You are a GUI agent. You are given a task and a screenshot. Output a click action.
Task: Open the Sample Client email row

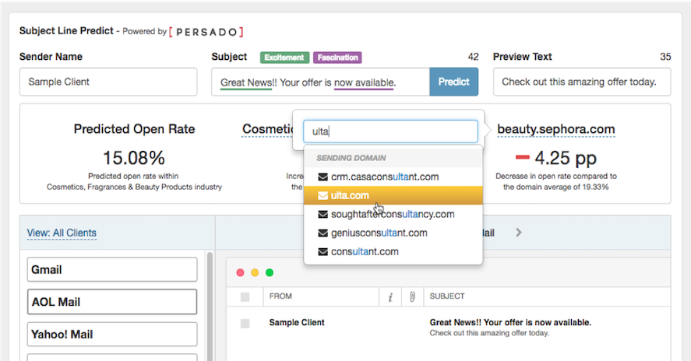448,328
